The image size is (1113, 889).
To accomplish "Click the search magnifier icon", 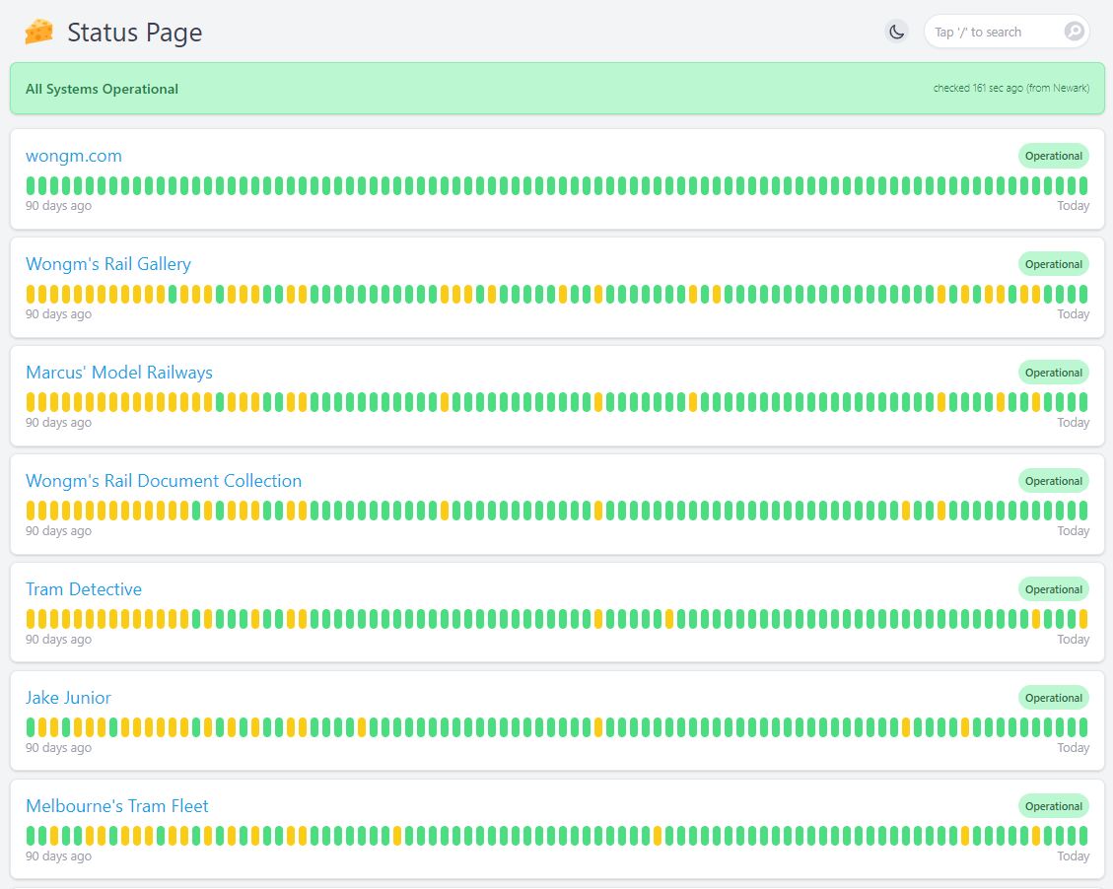I will pos(1074,32).
